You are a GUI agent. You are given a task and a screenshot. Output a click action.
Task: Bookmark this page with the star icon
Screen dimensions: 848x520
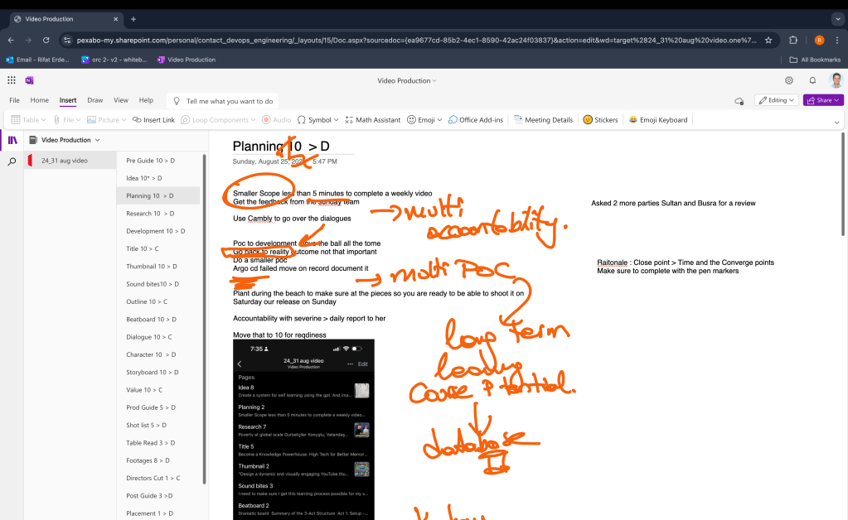pyautogui.click(x=768, y=41)
